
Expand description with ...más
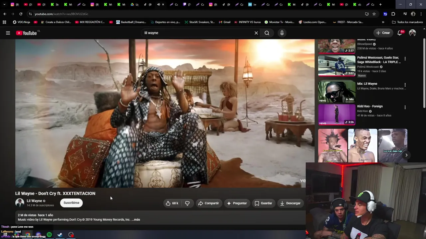click(x=136, y=219)
